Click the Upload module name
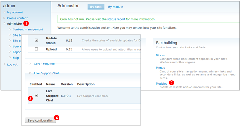The width and height of the screenshot is (241, 128). click(51, 49)
